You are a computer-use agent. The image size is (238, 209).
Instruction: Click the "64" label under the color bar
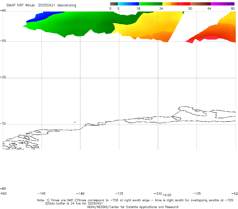(x=209, y=8)
